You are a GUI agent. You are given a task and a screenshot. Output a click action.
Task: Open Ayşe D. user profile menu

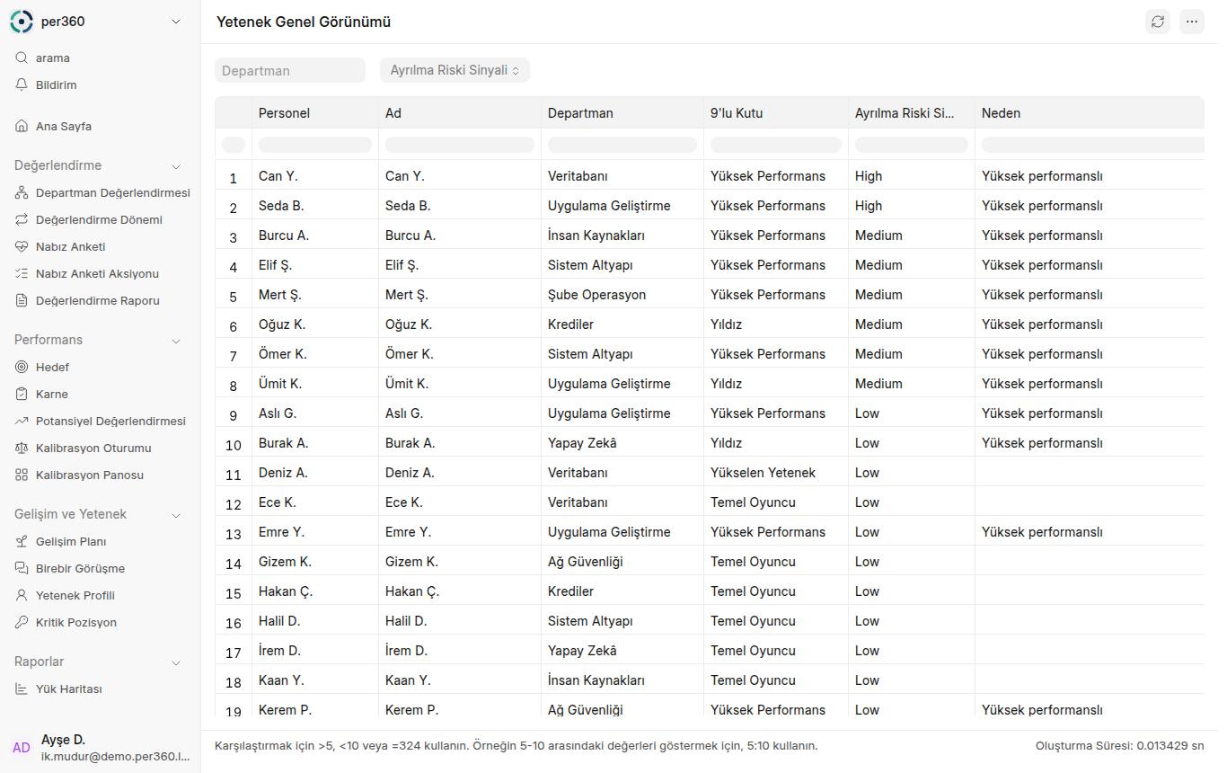point(101,748)
